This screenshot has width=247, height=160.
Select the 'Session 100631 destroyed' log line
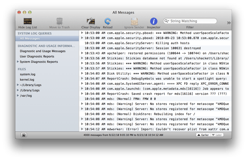[x=155, y=48]
